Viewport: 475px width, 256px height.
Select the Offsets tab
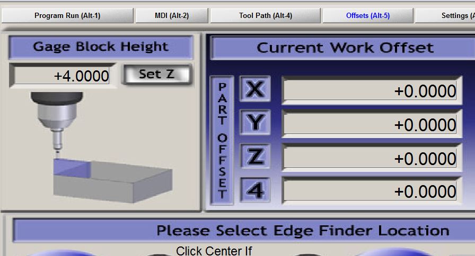pos(367,15)
